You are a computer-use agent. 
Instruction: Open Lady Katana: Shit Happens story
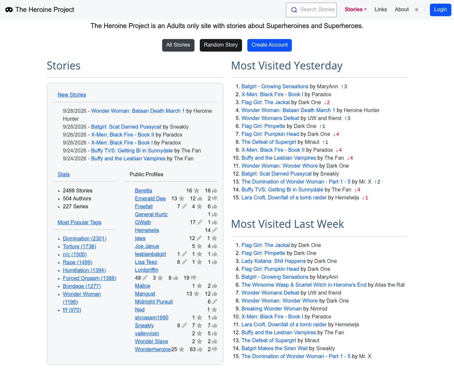[x=274, y=261]
